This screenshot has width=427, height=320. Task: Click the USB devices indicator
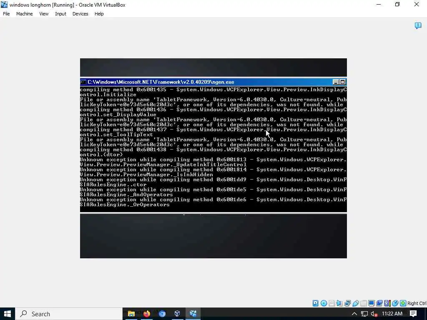(356, 303)
